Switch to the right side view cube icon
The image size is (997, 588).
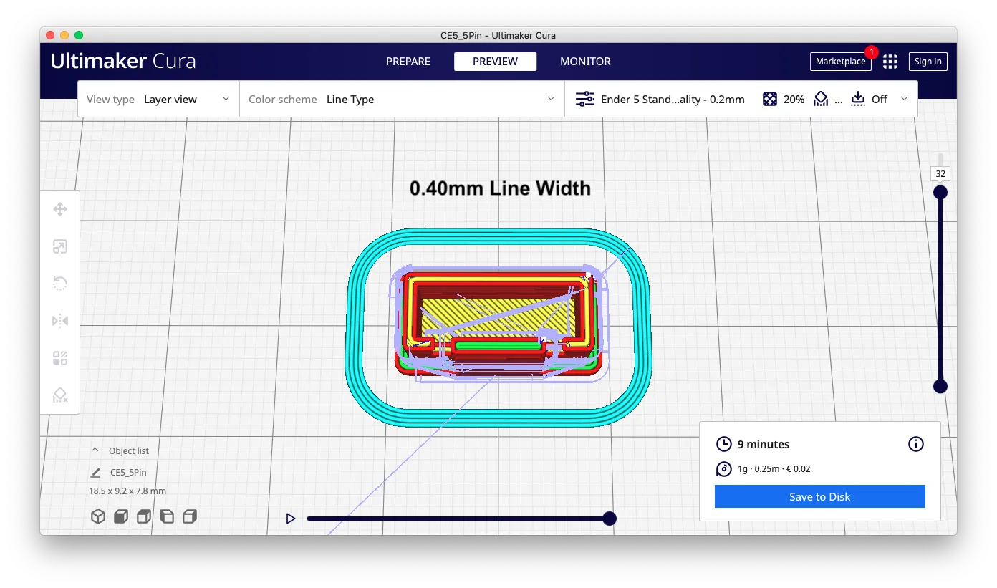click(x=190, y=516)
